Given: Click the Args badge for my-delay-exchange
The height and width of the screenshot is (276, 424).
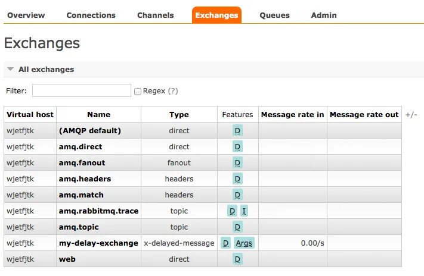Looking at the screenshot, I should pos(244,243).
